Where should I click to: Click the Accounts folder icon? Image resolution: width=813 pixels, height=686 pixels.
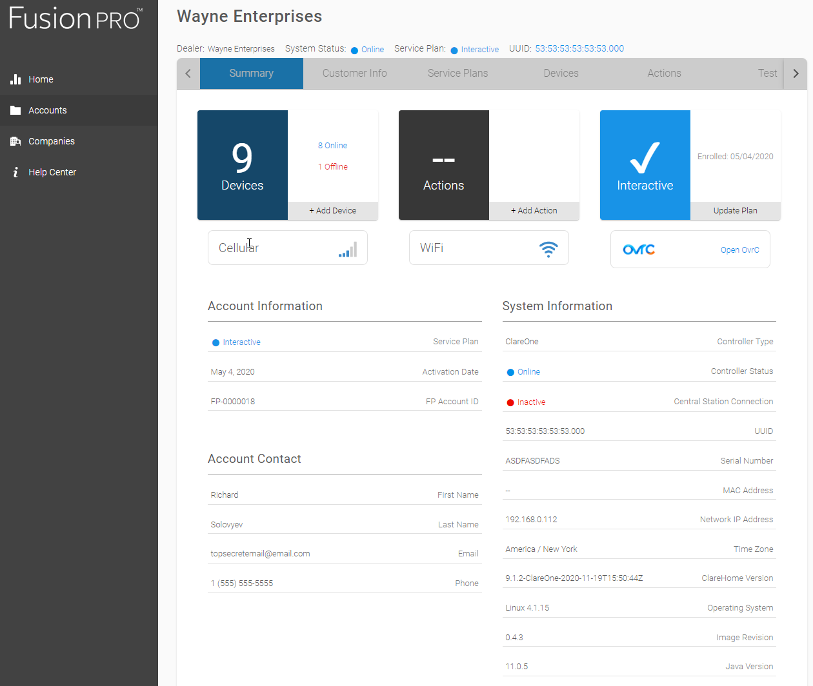coord(15,110)
